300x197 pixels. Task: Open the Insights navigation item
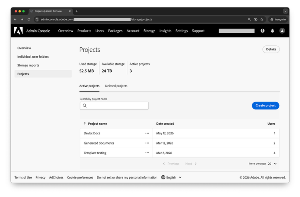[165, 30]
